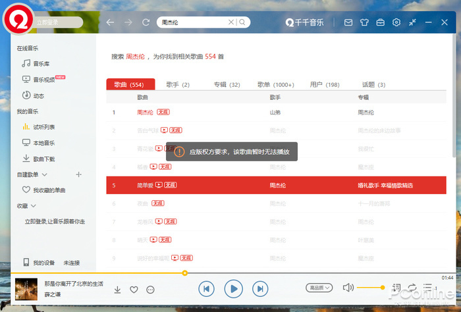Screen dimensions: 461x312
Task: Click artist 山弟 in row 1
Action: pos(275,112)
